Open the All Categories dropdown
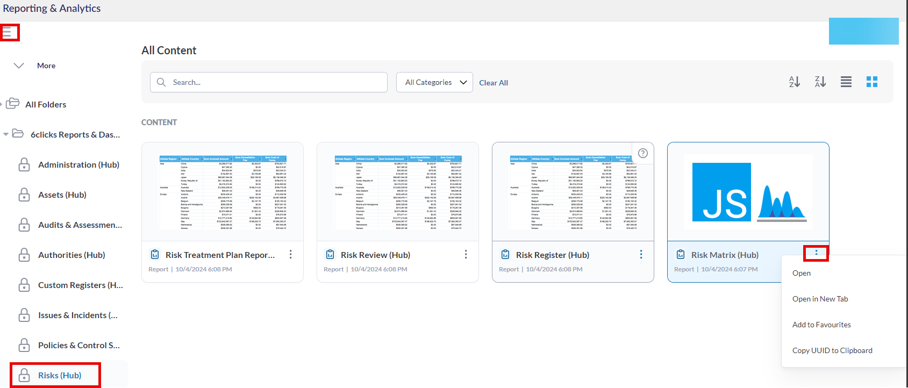This screenshot has height=388, width=908. click(434, 82)
